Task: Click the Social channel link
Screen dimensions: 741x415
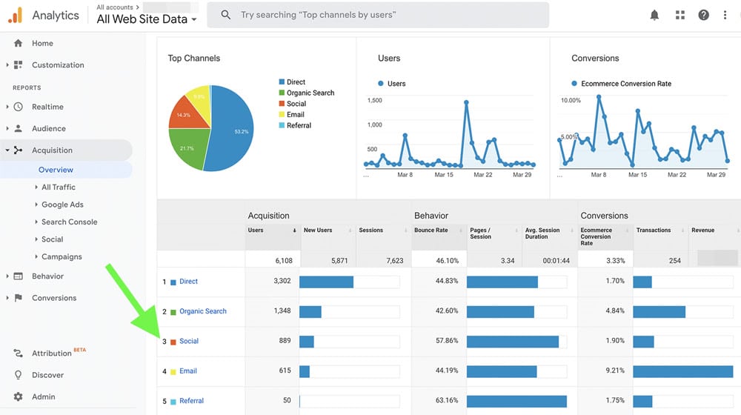Action: coord(189,342)
